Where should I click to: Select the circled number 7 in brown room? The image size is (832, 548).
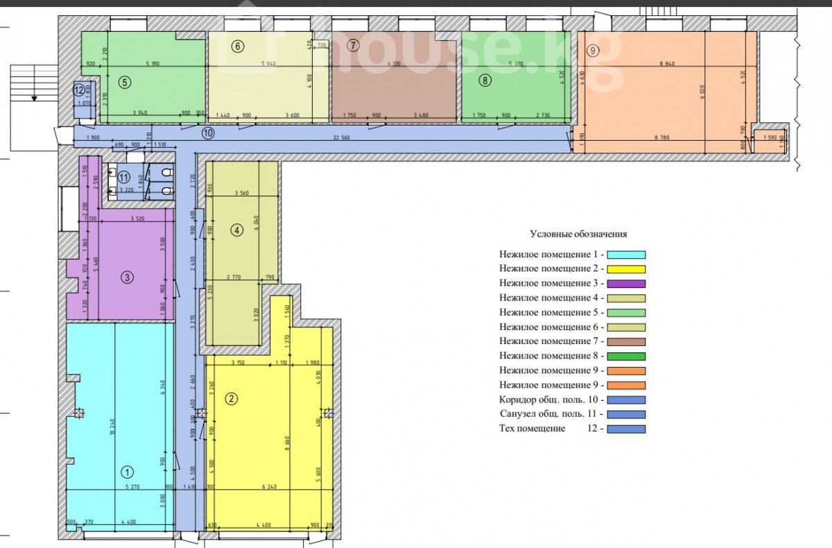353,46
